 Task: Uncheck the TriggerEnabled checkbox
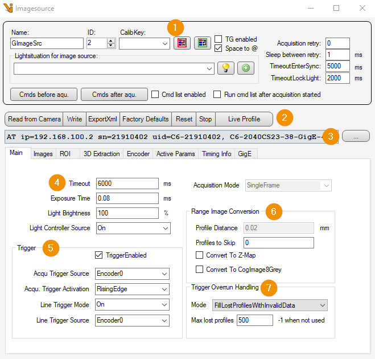[99, 255]
